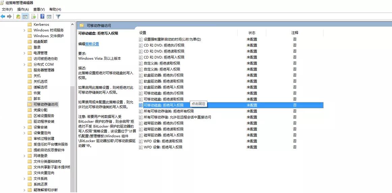This screenshot has height=193, width=392.
Task: Select the 关机选项 tree folder
Action: click(x=41, y=82)
